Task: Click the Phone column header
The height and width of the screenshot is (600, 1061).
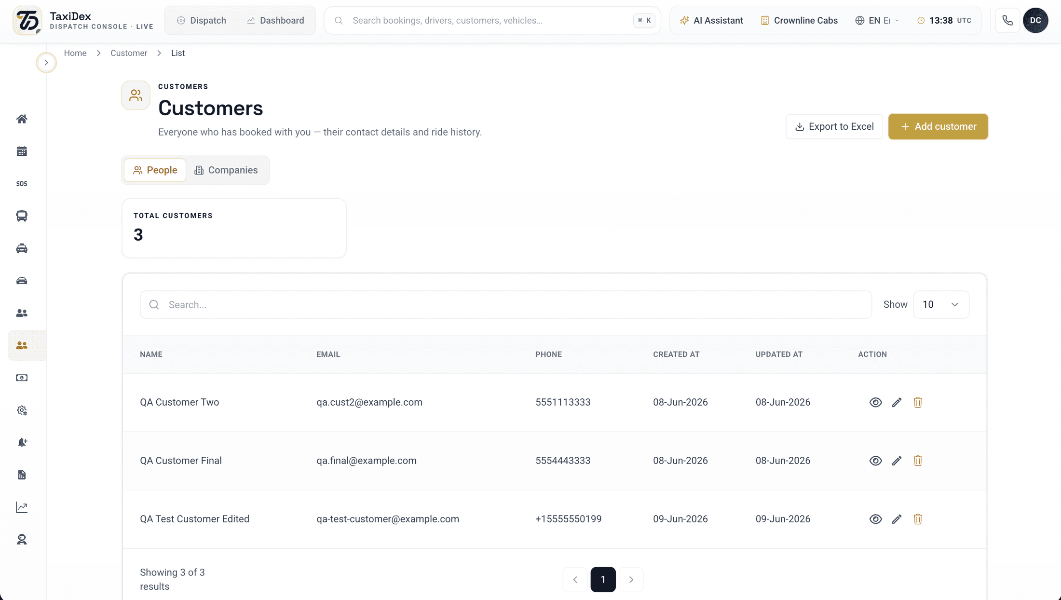Action: coord(548,354)
